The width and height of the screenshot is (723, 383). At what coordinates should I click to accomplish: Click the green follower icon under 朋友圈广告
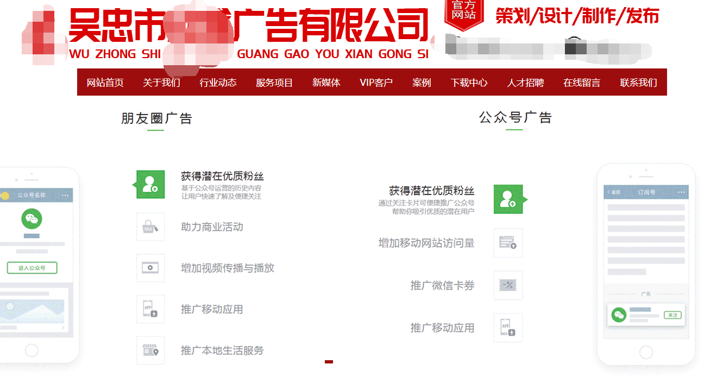click(x=150, y=185)
